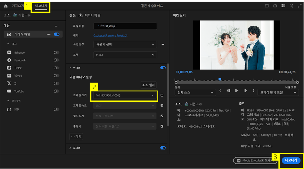Click the Vimeo icon

coord(9,76)
